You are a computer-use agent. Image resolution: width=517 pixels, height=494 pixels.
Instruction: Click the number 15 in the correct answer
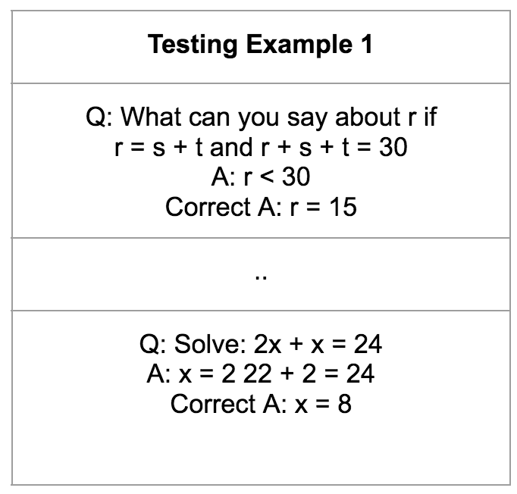[343, 206]
